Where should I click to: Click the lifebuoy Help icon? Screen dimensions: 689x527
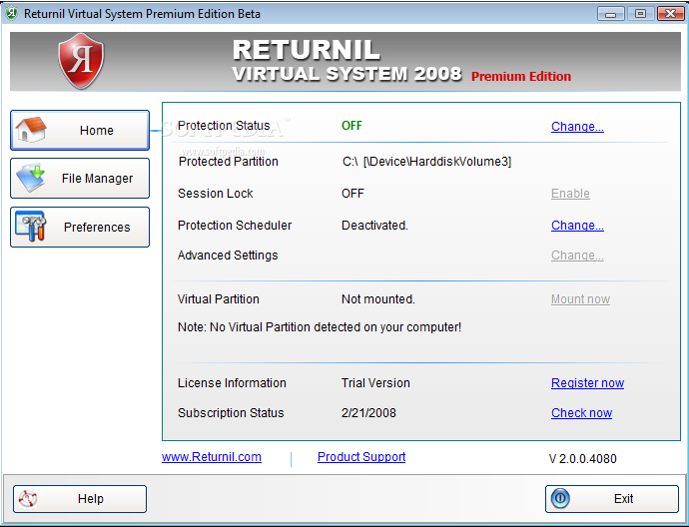[28, 498]
